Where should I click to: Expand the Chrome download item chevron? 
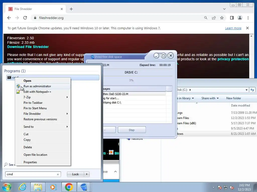115,171
